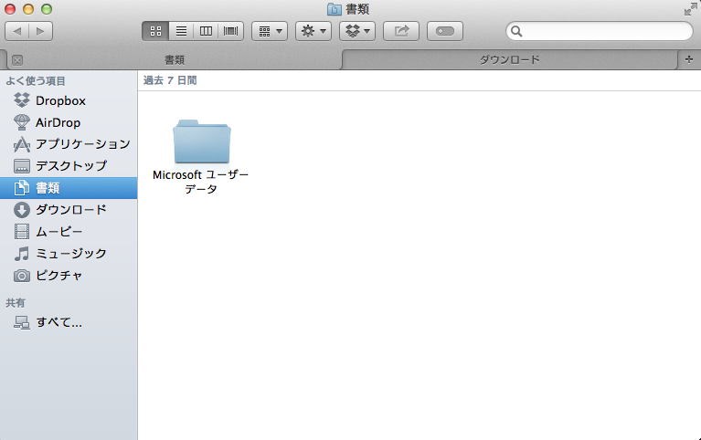Click the Microsoft ユーザーデータ folder name

pyautogui.click(x=201, y=182)
